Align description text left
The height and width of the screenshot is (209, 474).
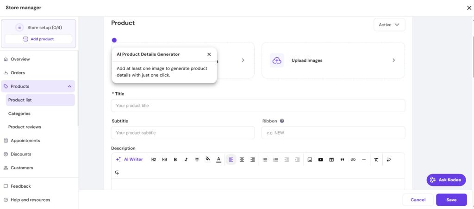pyautogui.click(x=231, y=160)
